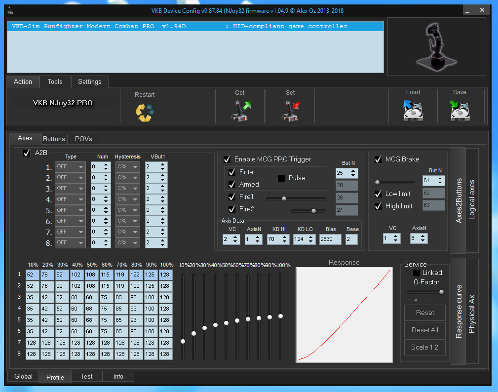Click the Load disk icon
The image size is (498, 392).
(413, 111)
